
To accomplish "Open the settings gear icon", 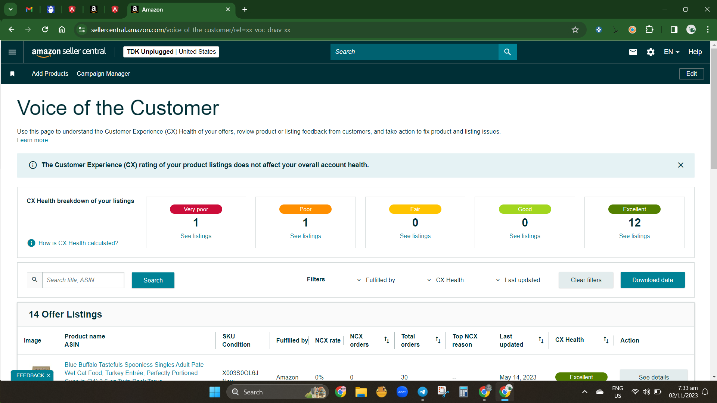I will pos(651,52).
